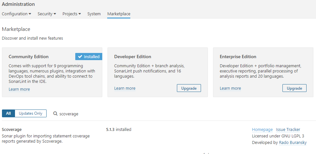Image resolution: width=316 pixels, height=154 pixels.
Task: Click the Administration page title
Action: click(18, 4)
